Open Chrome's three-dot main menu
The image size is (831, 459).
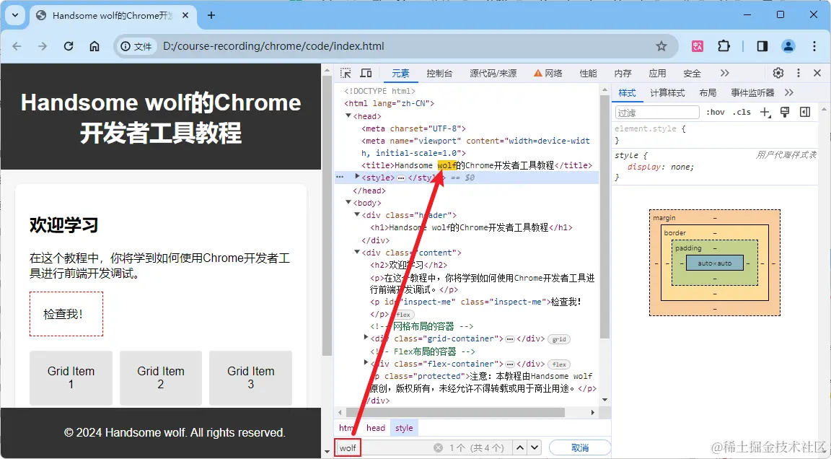click(x=814, y=46)
